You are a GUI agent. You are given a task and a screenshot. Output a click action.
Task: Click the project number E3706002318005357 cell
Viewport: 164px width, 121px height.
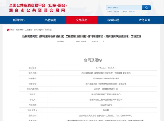(x=106, y=68)
